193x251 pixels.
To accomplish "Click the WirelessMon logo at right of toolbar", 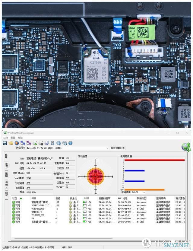I will 186,147.
